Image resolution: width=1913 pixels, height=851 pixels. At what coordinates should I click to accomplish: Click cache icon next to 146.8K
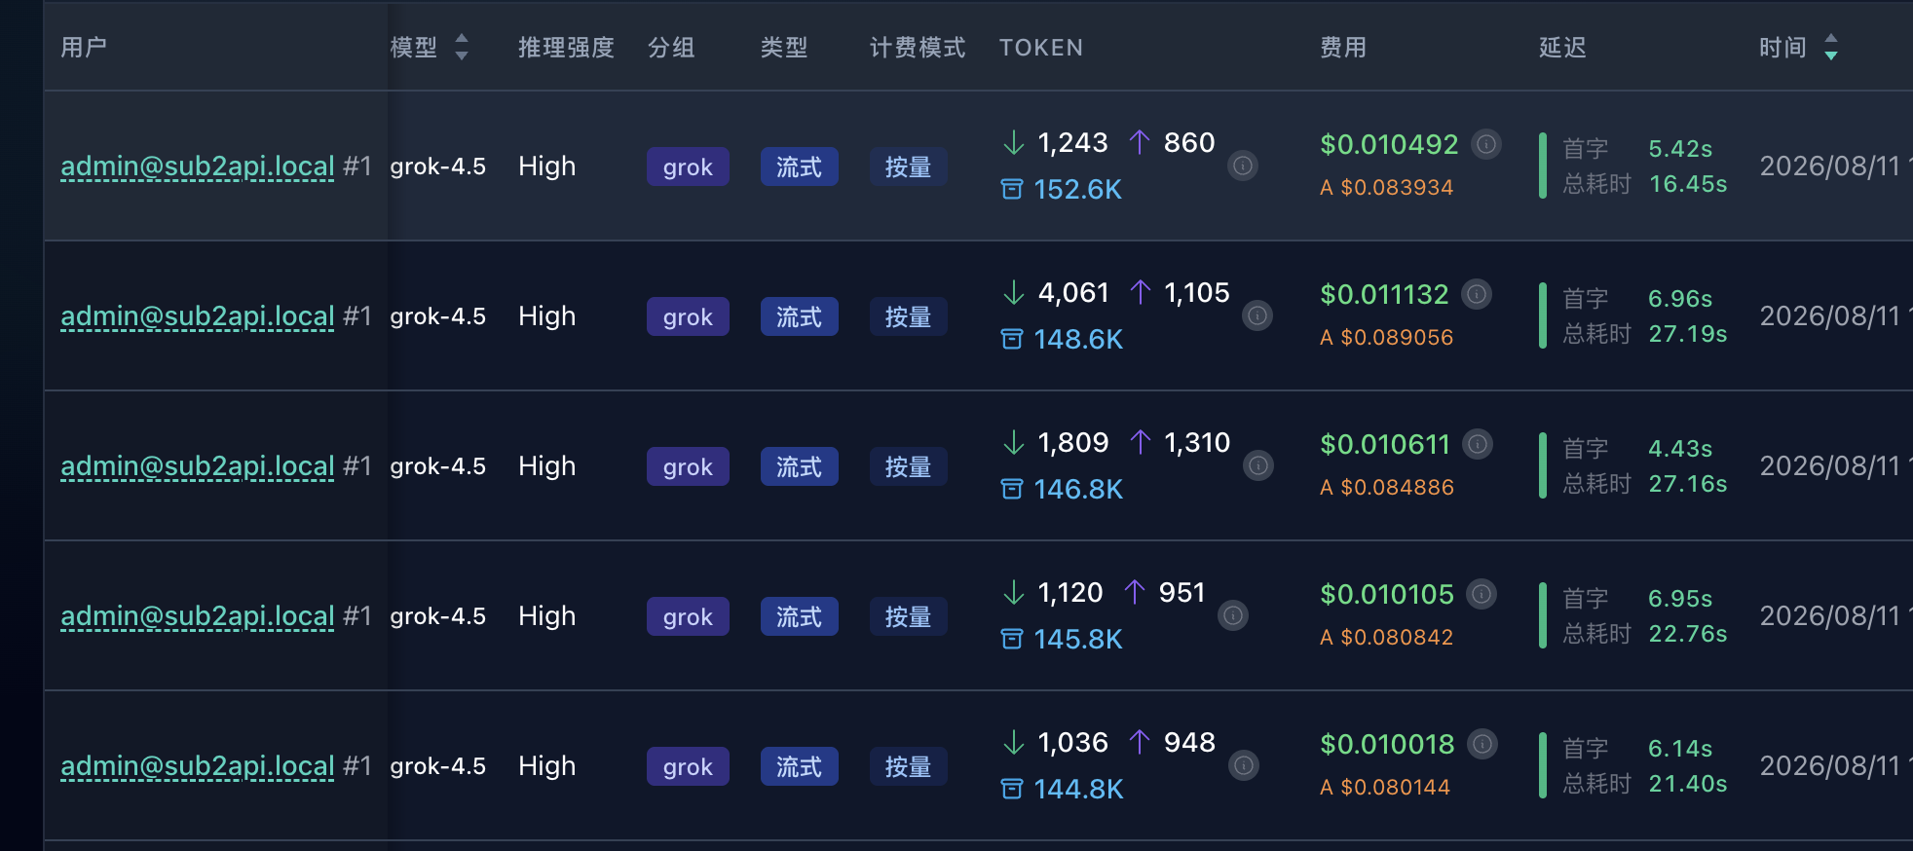click(1012, 489)
